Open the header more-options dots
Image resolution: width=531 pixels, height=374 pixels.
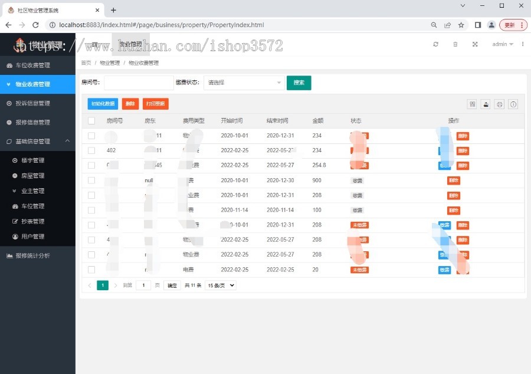click(523, 44)
